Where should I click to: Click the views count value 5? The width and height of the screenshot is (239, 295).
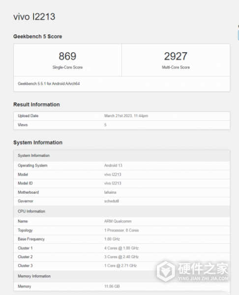coord(105,125)
